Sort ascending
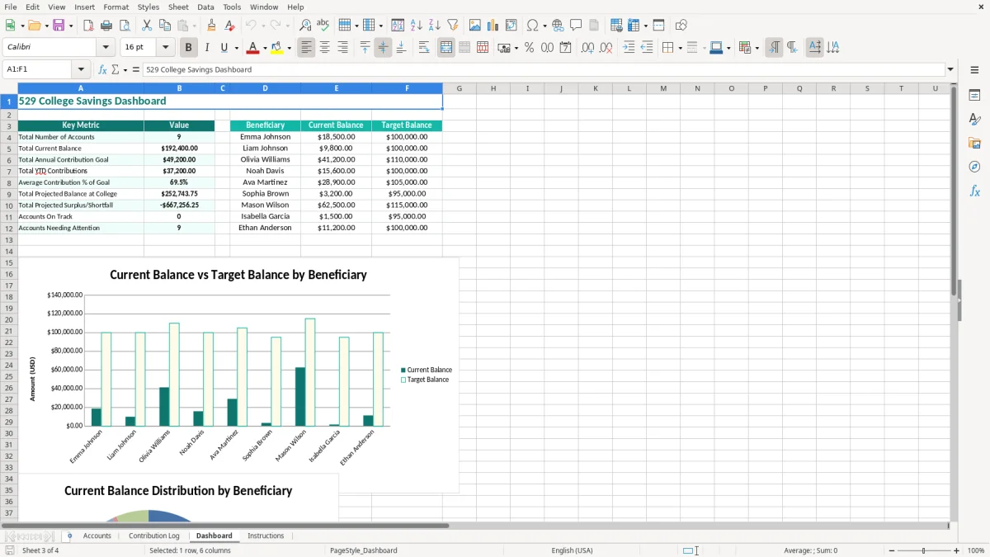The height and width of the screenshot is (557, 990). pos(417,26)
